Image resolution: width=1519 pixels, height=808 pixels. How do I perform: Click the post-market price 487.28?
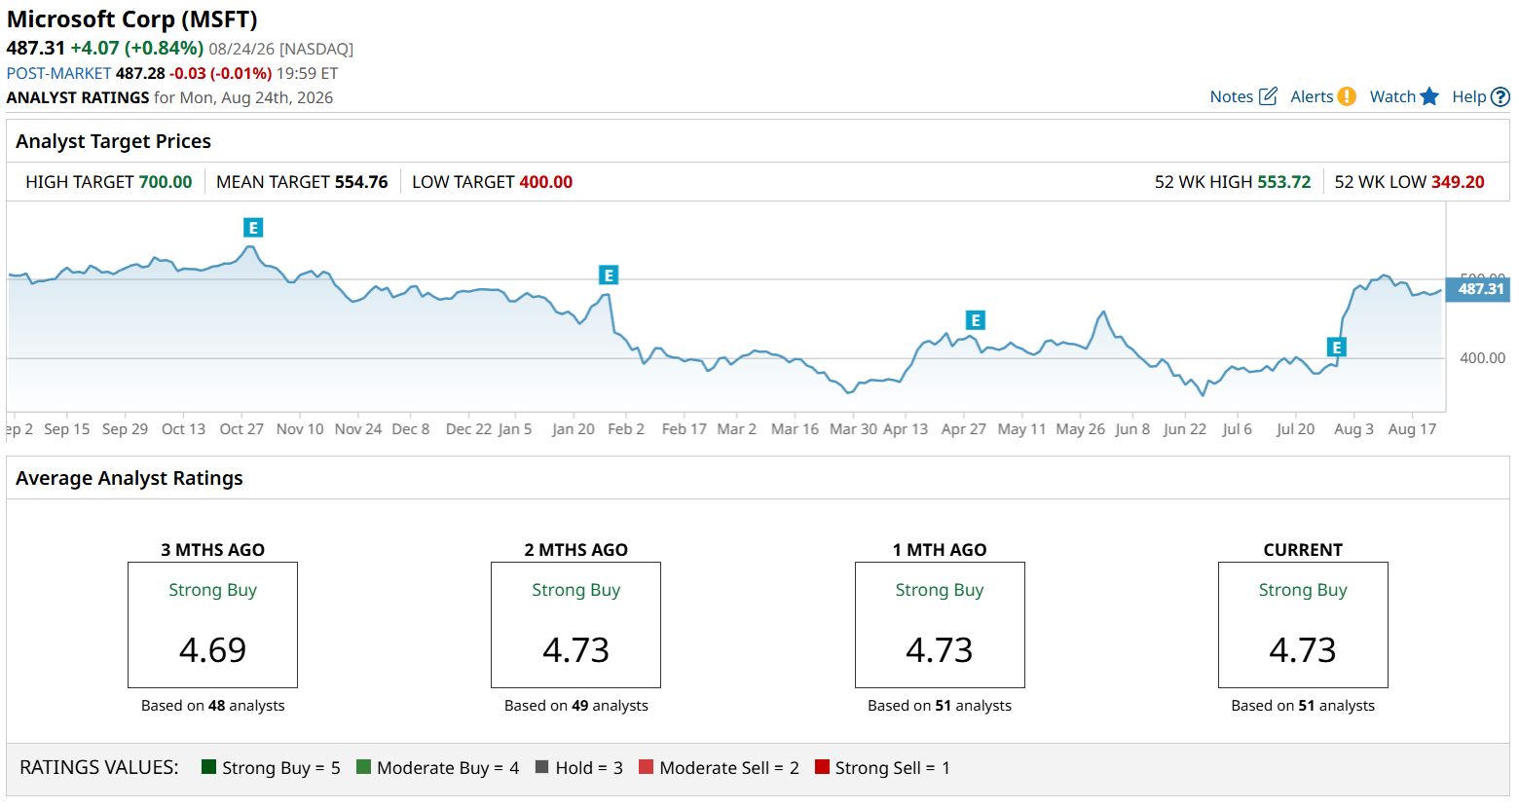pos(140,73)
